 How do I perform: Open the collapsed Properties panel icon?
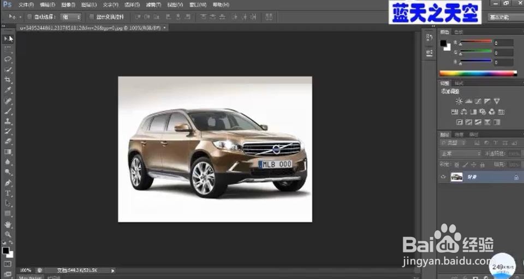point(430,53)
